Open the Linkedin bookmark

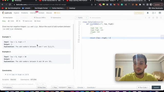(26, 8)
